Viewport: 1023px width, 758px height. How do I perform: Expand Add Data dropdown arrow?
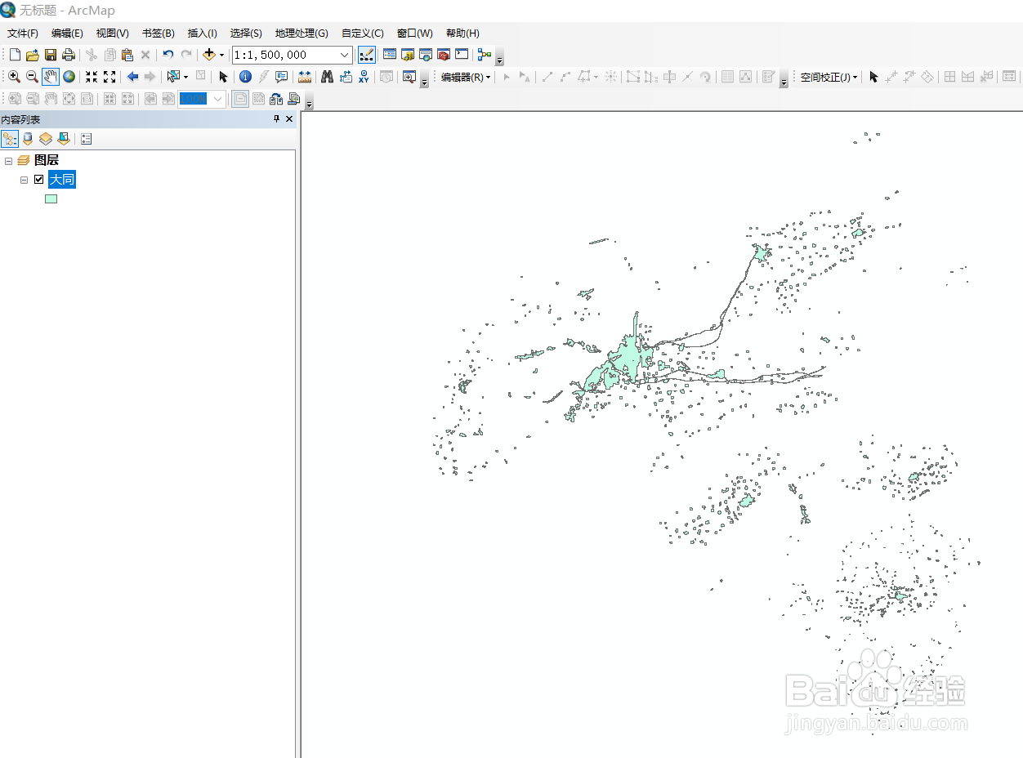tap(221, 55)
